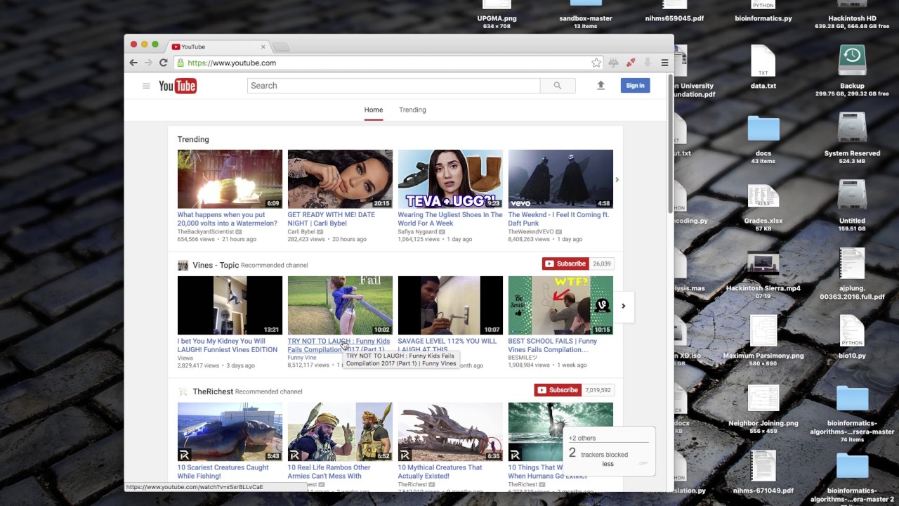Reload the page with the refresh icon
This screenshot has height=506, width=899.
tap(163, 63)
